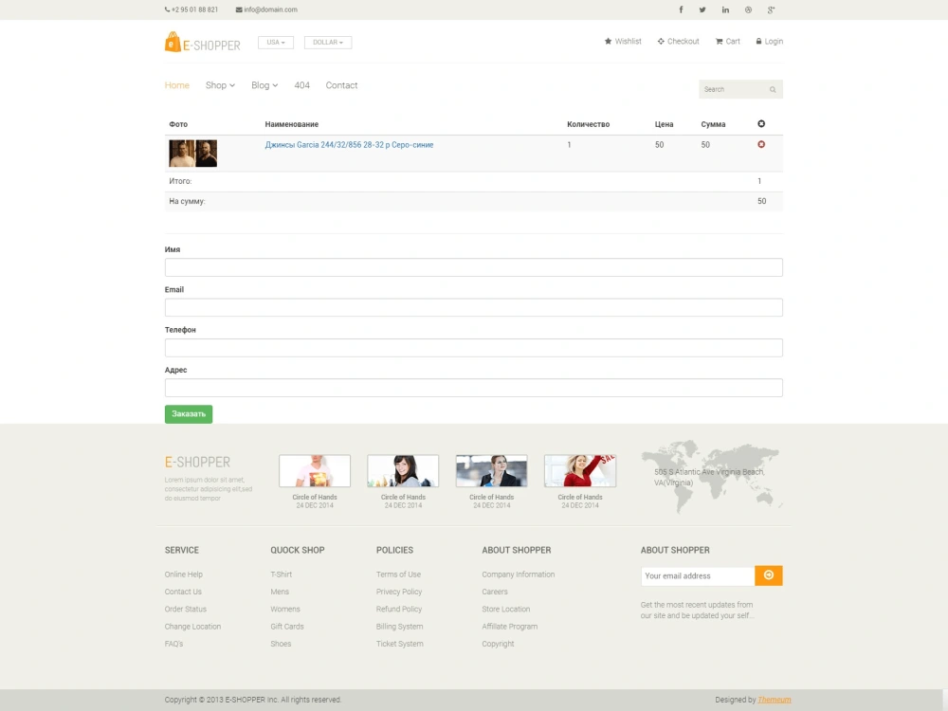Click the Телефон input field
Screen dimensions: 948x711
473,347
